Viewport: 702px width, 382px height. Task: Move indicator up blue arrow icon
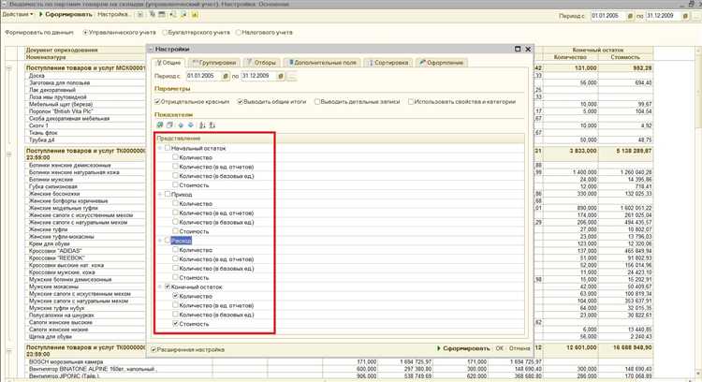click(181, 125)
